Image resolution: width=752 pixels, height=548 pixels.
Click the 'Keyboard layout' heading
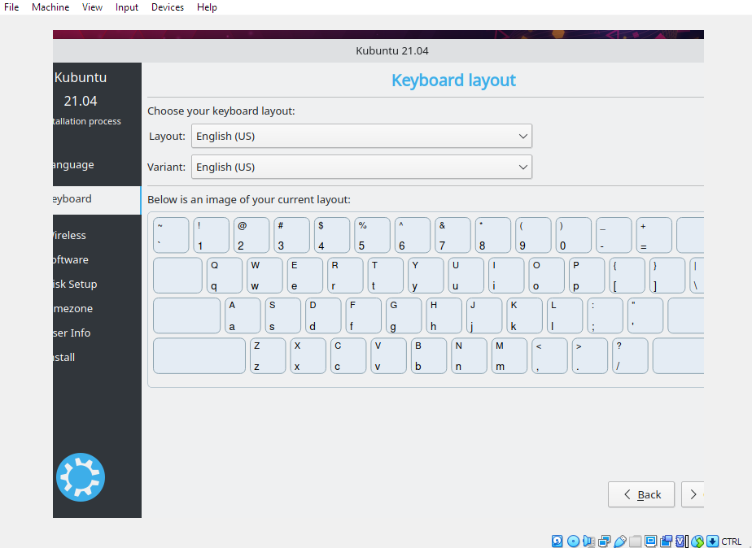point(453,80)
